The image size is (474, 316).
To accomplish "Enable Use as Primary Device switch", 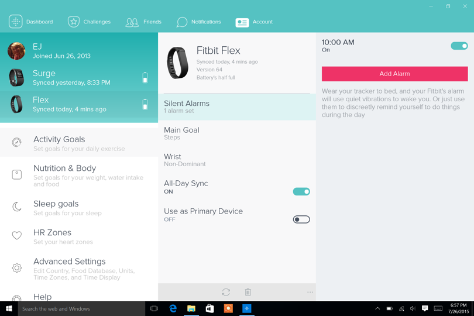I will tap(301, 219).
